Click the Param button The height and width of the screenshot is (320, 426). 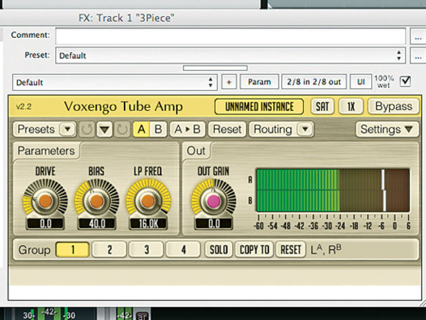click(259, 82)
